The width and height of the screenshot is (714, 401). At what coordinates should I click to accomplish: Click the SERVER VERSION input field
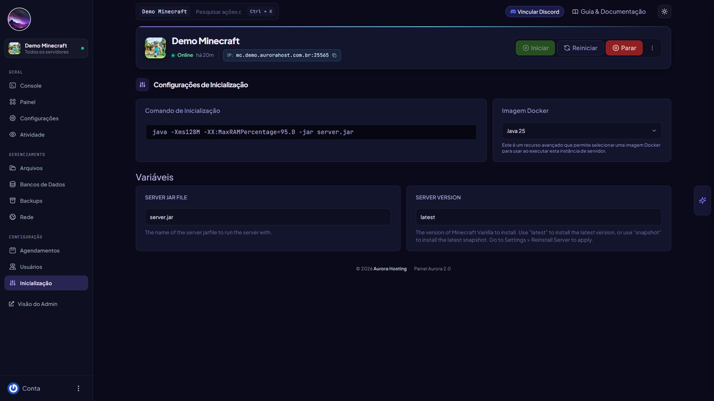tap(538, 217)
